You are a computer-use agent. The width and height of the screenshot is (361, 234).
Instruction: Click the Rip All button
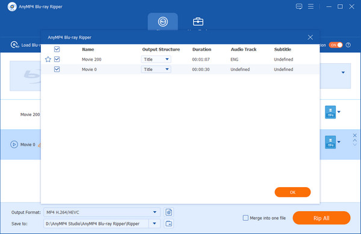[x=321, y=218]
